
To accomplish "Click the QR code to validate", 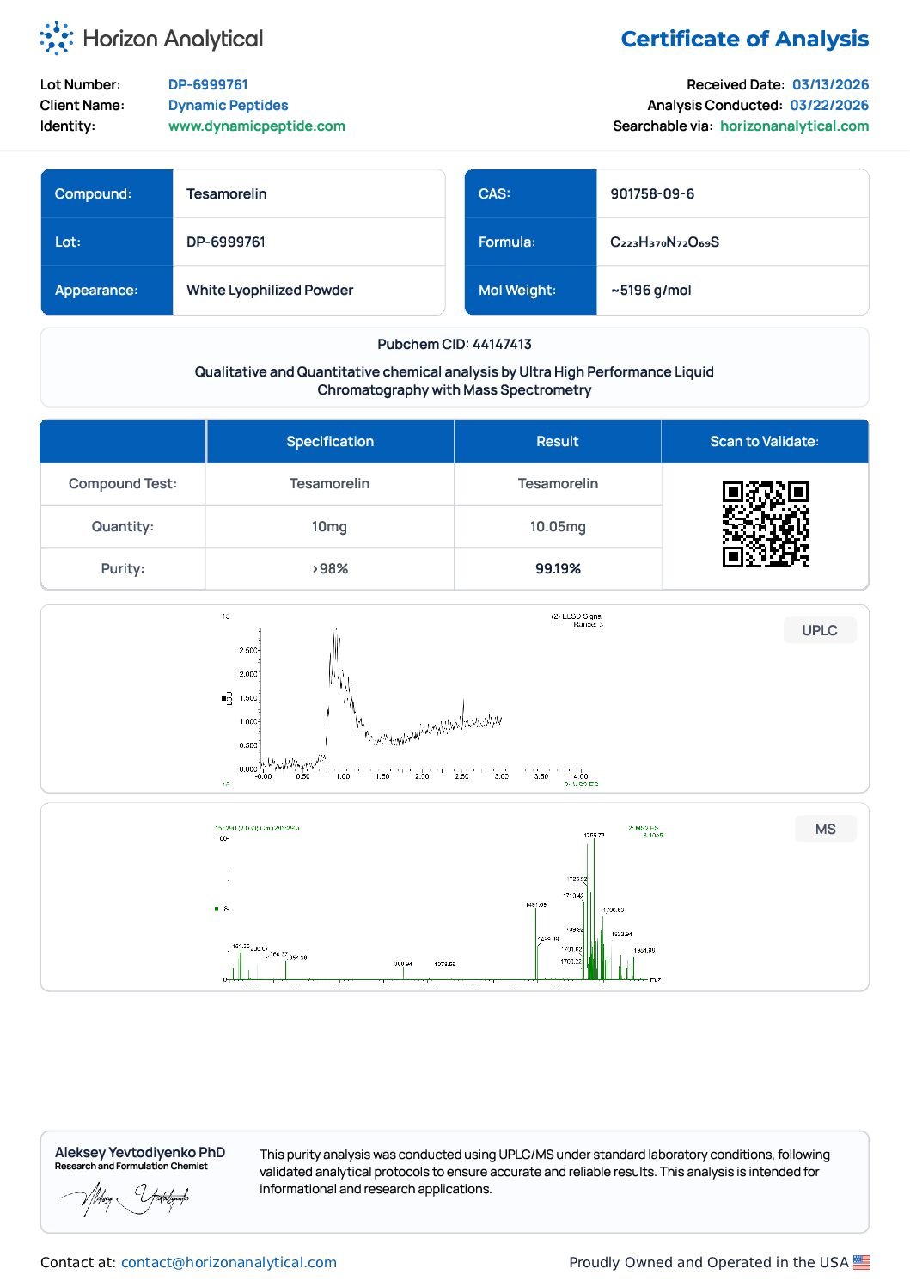I will coord(765,524).
